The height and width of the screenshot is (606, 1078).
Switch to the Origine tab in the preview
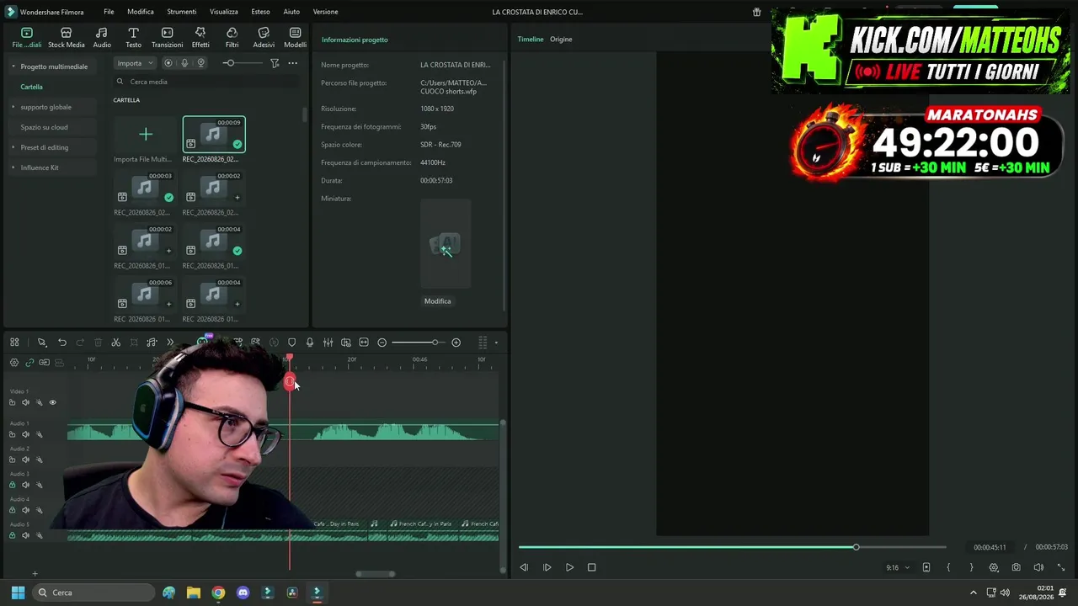561,40
